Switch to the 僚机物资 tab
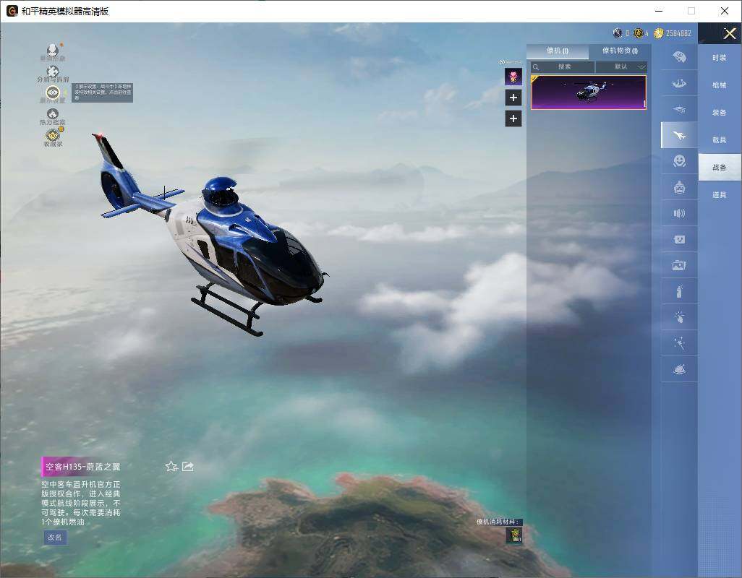Viewport: 742px width, 578px height. (620, 51)
